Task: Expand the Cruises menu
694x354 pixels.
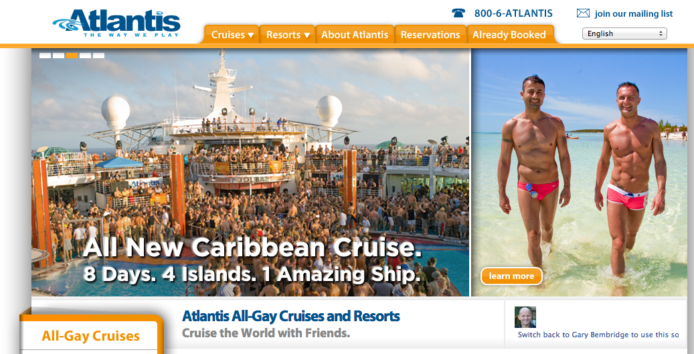Action: click(x=232, y=35)
